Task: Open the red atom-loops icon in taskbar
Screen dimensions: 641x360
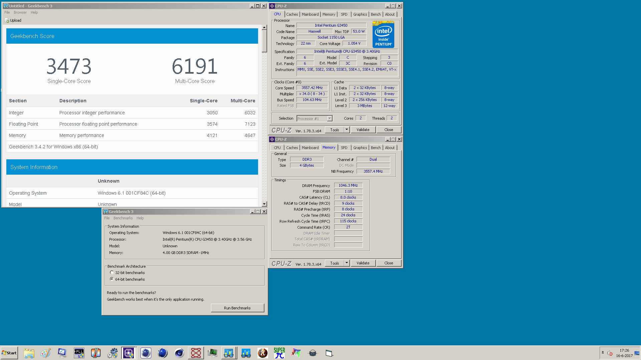Action: pyautogui.click(x=196, y=353)
